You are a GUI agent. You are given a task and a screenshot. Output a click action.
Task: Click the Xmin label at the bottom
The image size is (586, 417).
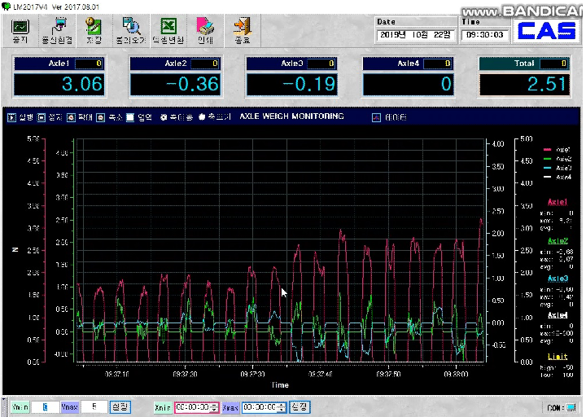pos(163,407)
